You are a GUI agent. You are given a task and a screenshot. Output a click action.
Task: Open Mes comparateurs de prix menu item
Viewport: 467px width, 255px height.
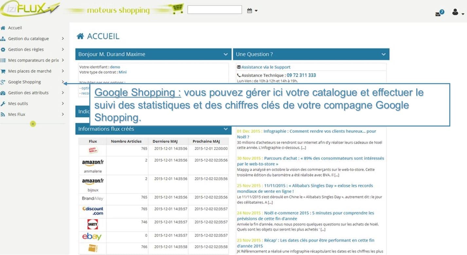[33, 60]
